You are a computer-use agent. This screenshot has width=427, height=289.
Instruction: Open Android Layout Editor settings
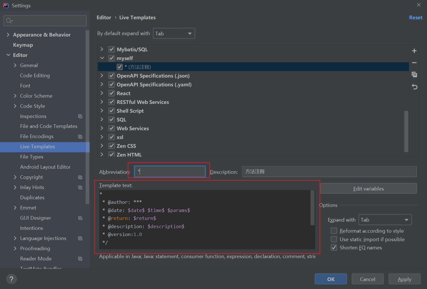[45, 167]
